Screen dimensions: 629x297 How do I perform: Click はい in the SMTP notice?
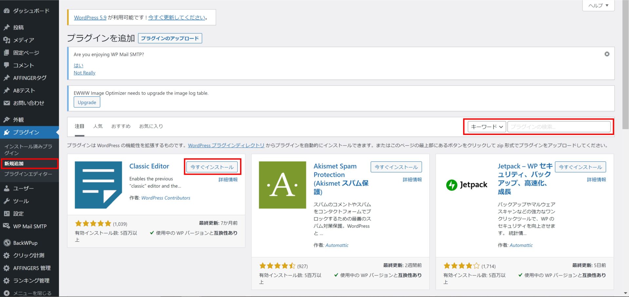point(78,65)
